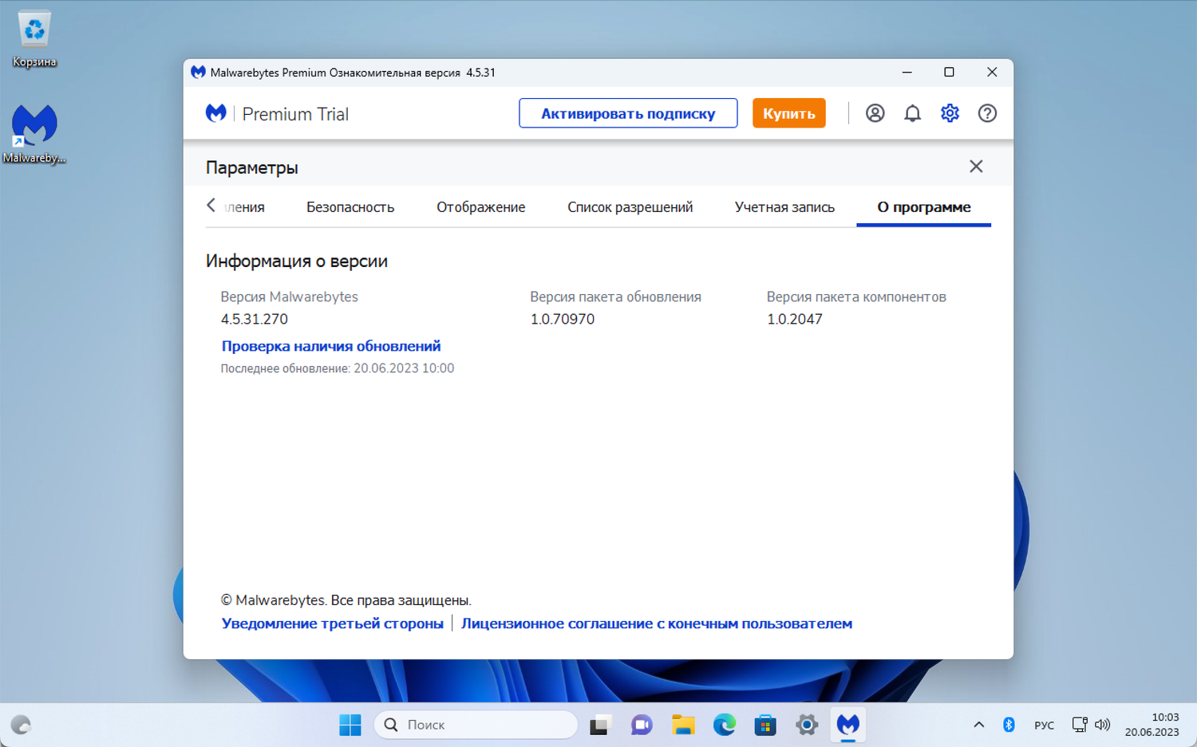Open the settings gear in Malwarebytes header
The height and width of the screenshot is (747, 1197).
(x=950, y=113)
